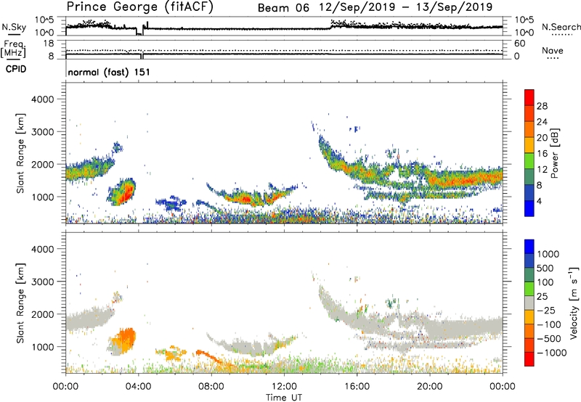Click the gray -25 to 25 velocity color band
Viewport: 581px width, 402px height.
pos(529,303)
